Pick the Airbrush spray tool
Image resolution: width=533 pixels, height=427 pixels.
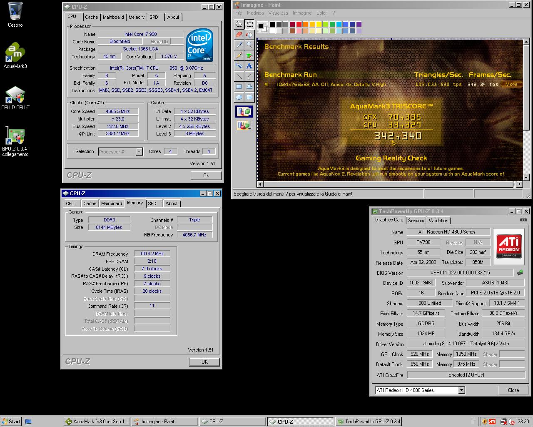click(239, 66)
